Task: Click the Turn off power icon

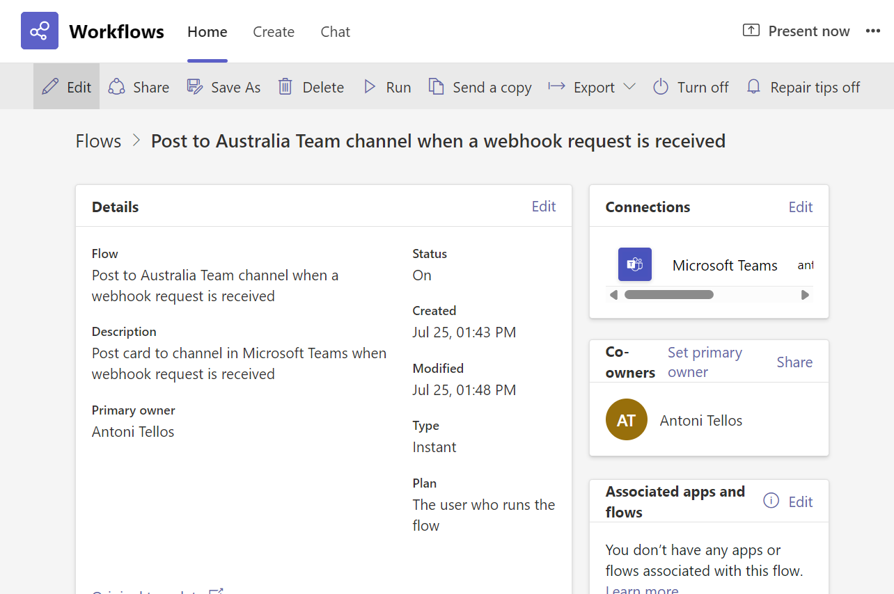Action: click(x=660, y=86)
